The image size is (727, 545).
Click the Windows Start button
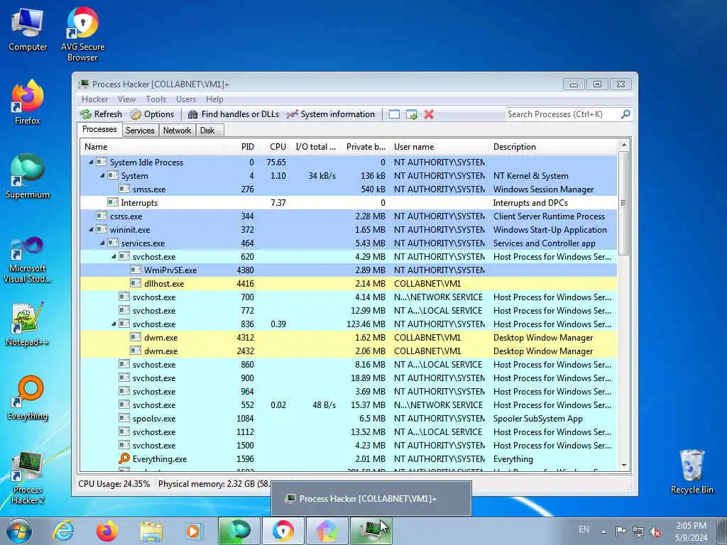pyautogui.click(x=19, y=531)
